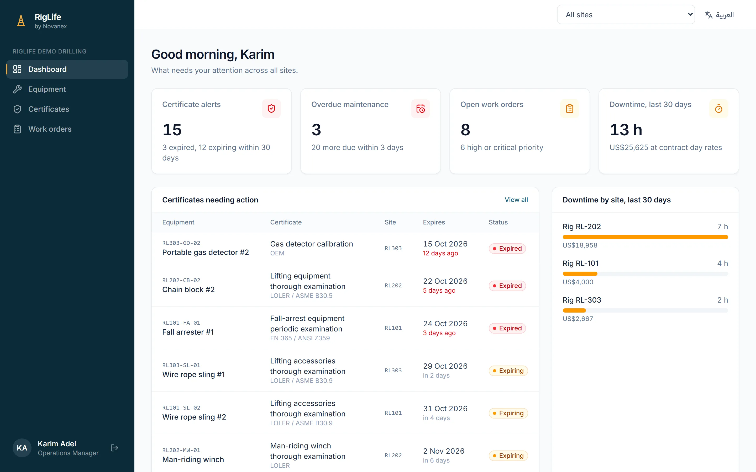This screenshot has width=756, height=472.
Task: Click the US$18,958 cost under Rig RL-202
Action: [x=580, y=245]
